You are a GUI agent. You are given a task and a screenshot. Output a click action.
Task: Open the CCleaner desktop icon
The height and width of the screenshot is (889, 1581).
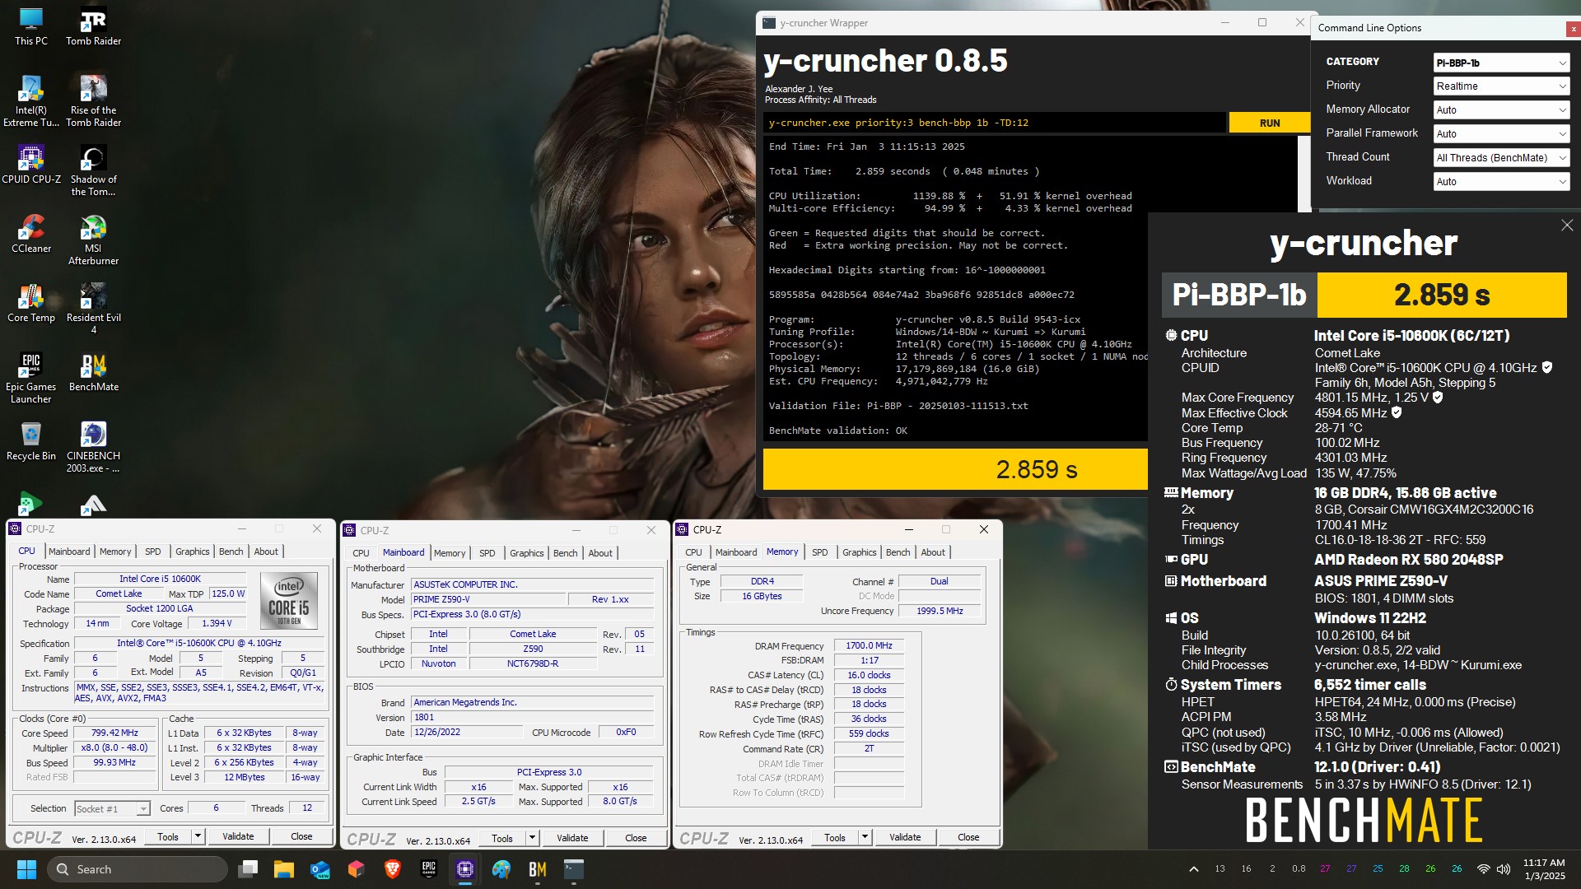(x=31, y=233)
